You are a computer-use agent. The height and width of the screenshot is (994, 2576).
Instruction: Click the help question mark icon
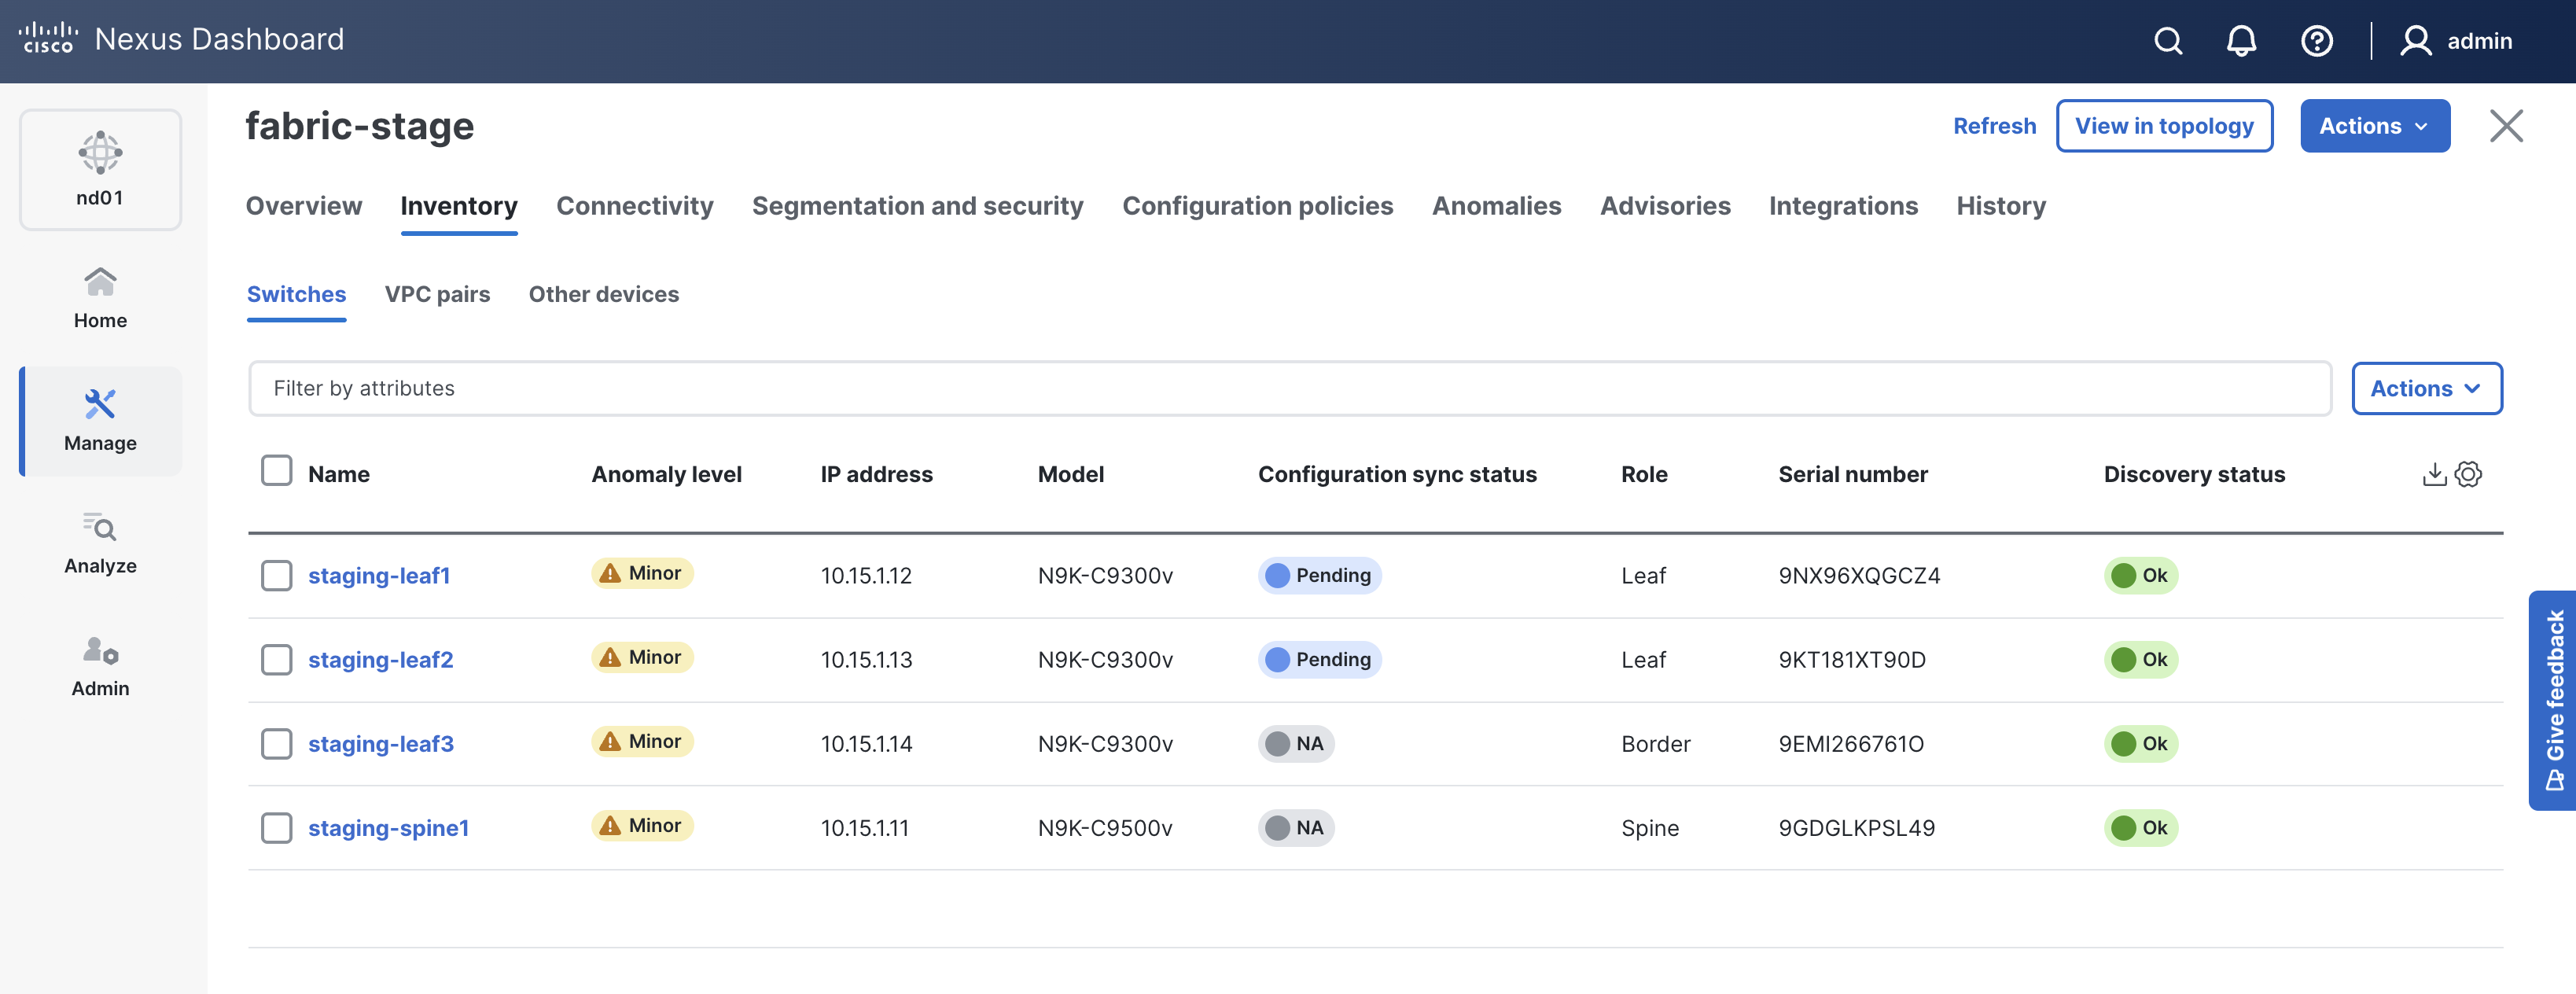coord(2316,41)
